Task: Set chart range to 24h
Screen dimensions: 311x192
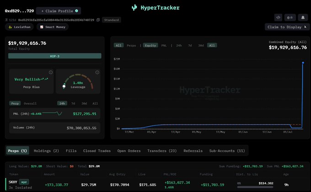Action: tap(179, 45)
